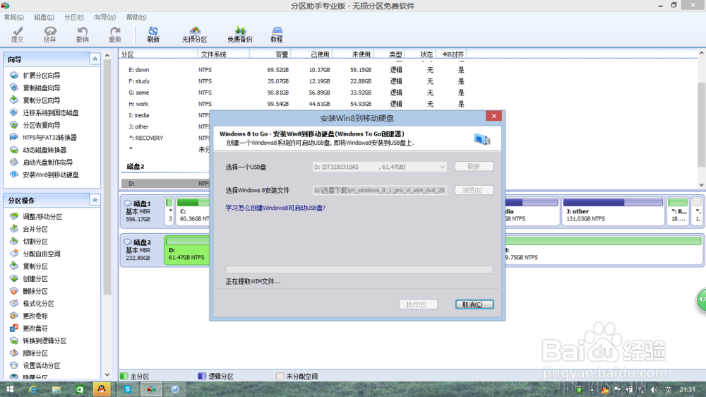Open the Windows Start button
706x397 pixels.
click(x=9, y=389)
